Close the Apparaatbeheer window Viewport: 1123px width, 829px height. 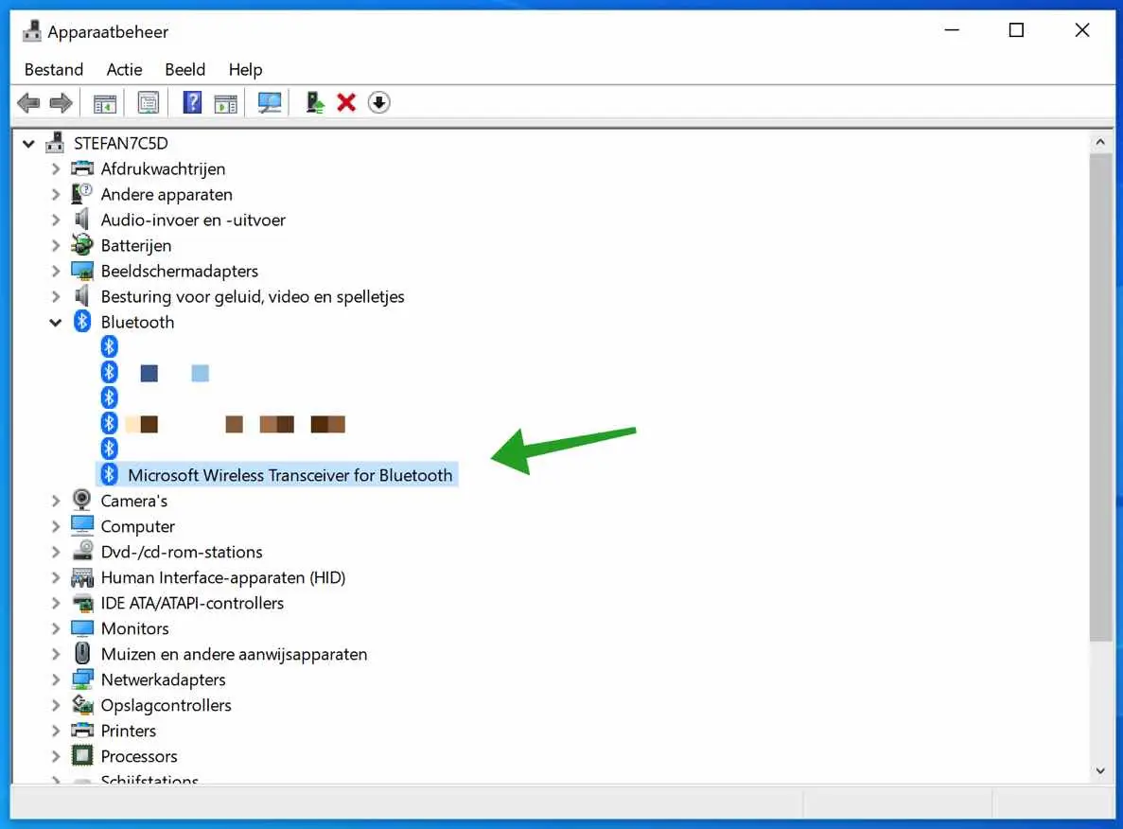(1081, 30)
